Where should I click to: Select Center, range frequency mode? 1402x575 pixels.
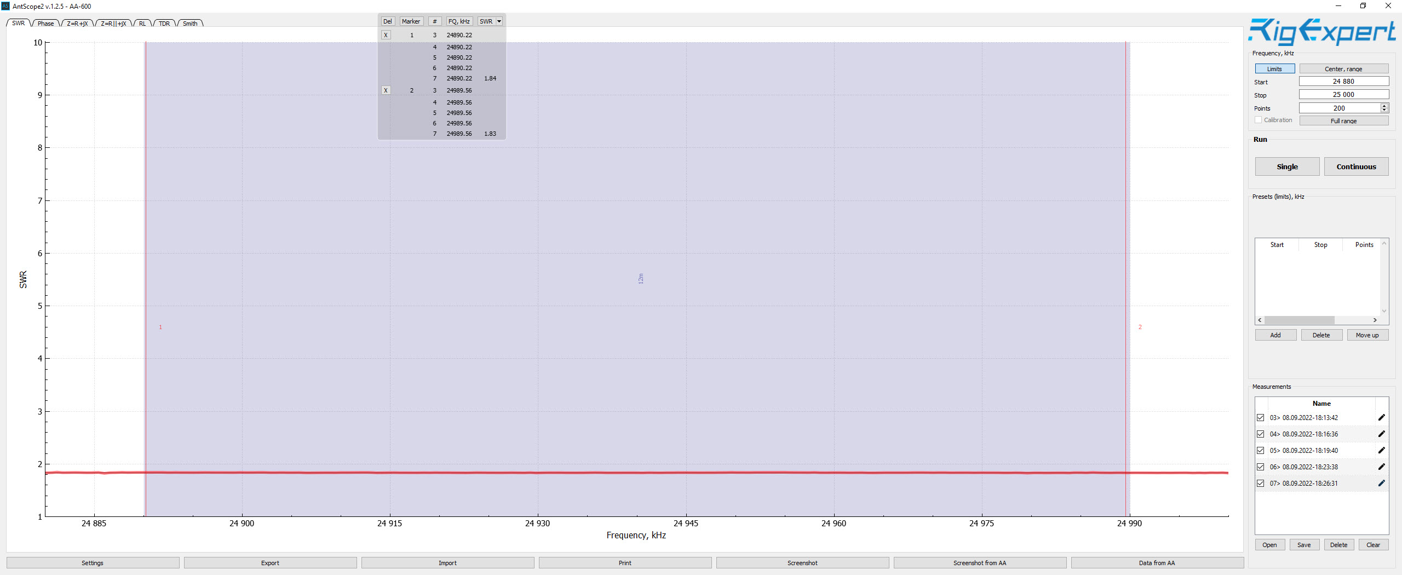1343,68
